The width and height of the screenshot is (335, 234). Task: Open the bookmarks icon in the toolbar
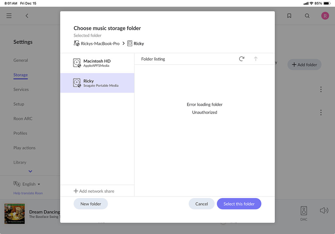[x=289, y=15]
